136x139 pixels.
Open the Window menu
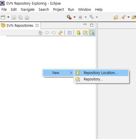(85, 10)
